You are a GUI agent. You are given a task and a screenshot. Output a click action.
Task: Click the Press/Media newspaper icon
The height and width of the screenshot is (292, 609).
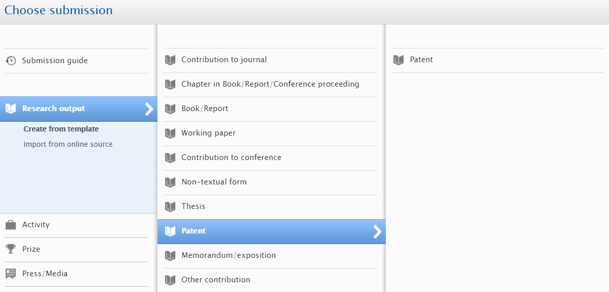[11, 274]
